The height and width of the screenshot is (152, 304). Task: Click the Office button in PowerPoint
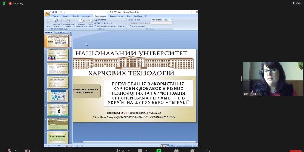coord(47,14)
